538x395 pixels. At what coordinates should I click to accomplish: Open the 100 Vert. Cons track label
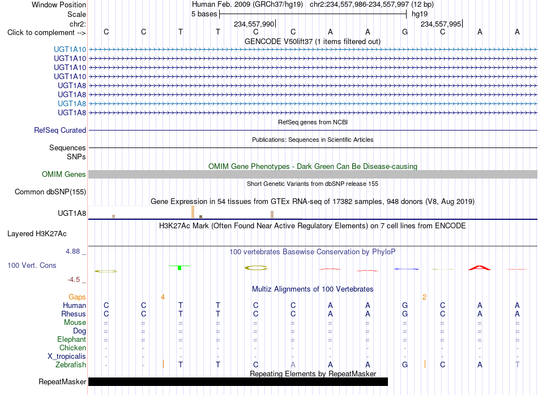(x=32, y=265)
